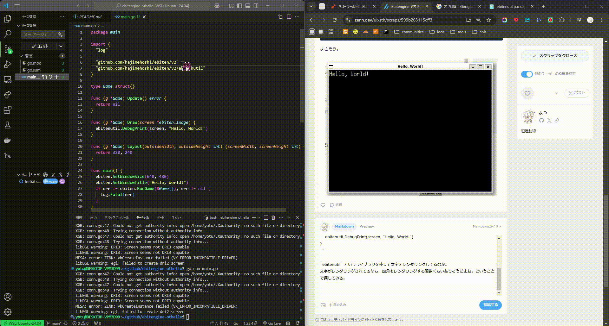Viewport: 609px width, 326px height.
Task: Switch to the README.md editor tab
Action: pos(90,17)
